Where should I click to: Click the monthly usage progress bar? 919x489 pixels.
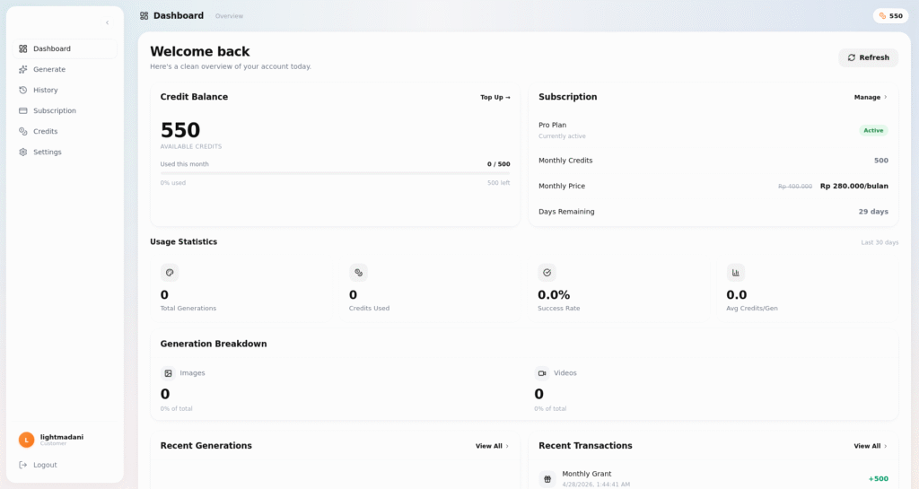[336, 173]
